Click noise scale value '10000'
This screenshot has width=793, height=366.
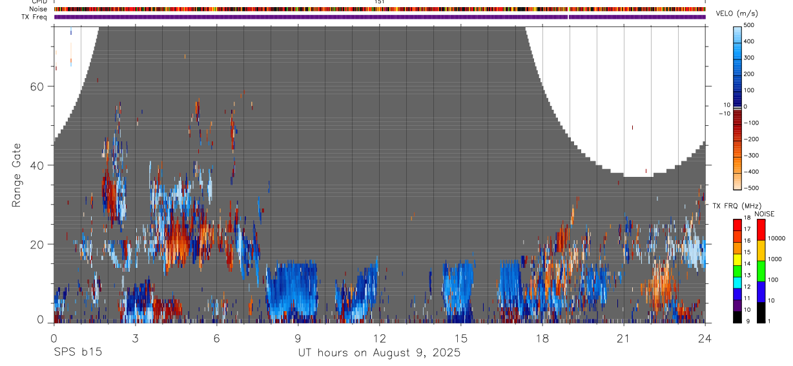776,238
